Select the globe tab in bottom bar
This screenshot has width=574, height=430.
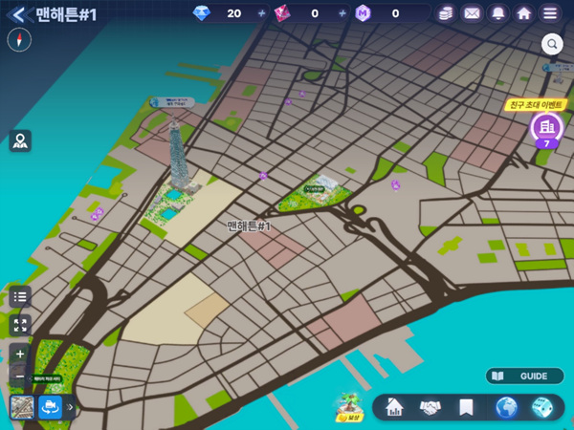(507, 408)
